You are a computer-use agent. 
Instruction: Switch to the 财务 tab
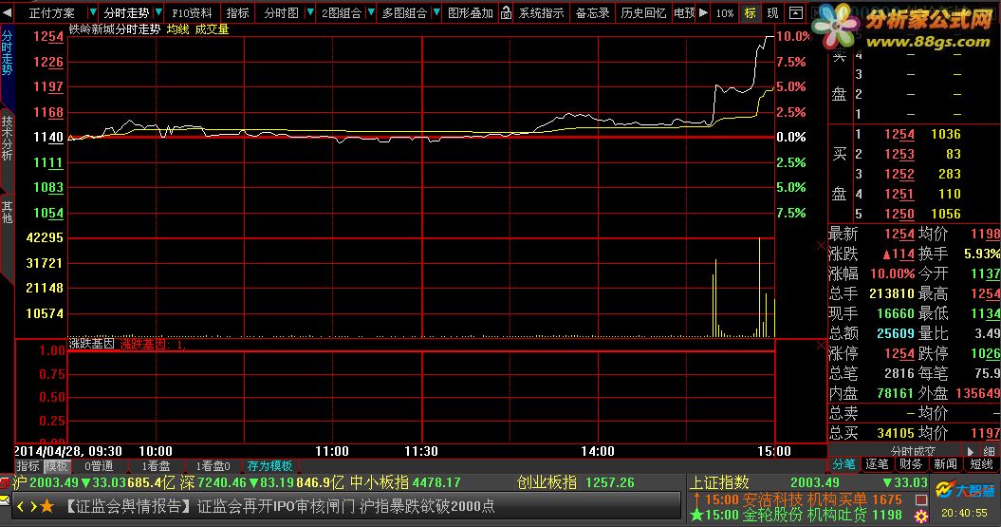pos(911,464)
